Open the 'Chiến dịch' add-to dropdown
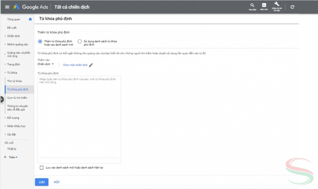The image size is (318, 189). [45, 64]
